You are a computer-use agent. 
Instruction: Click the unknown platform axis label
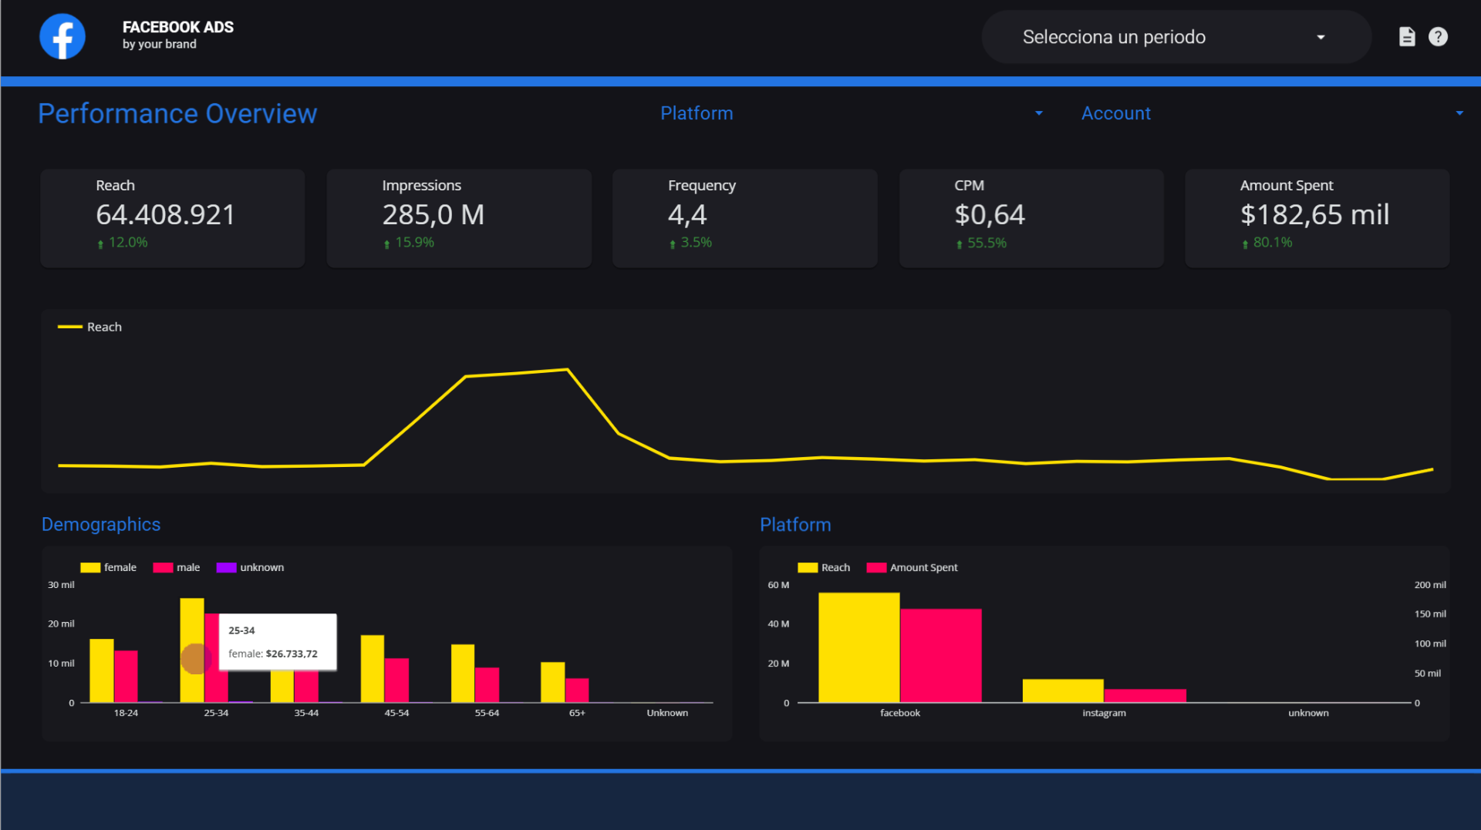1308,713
